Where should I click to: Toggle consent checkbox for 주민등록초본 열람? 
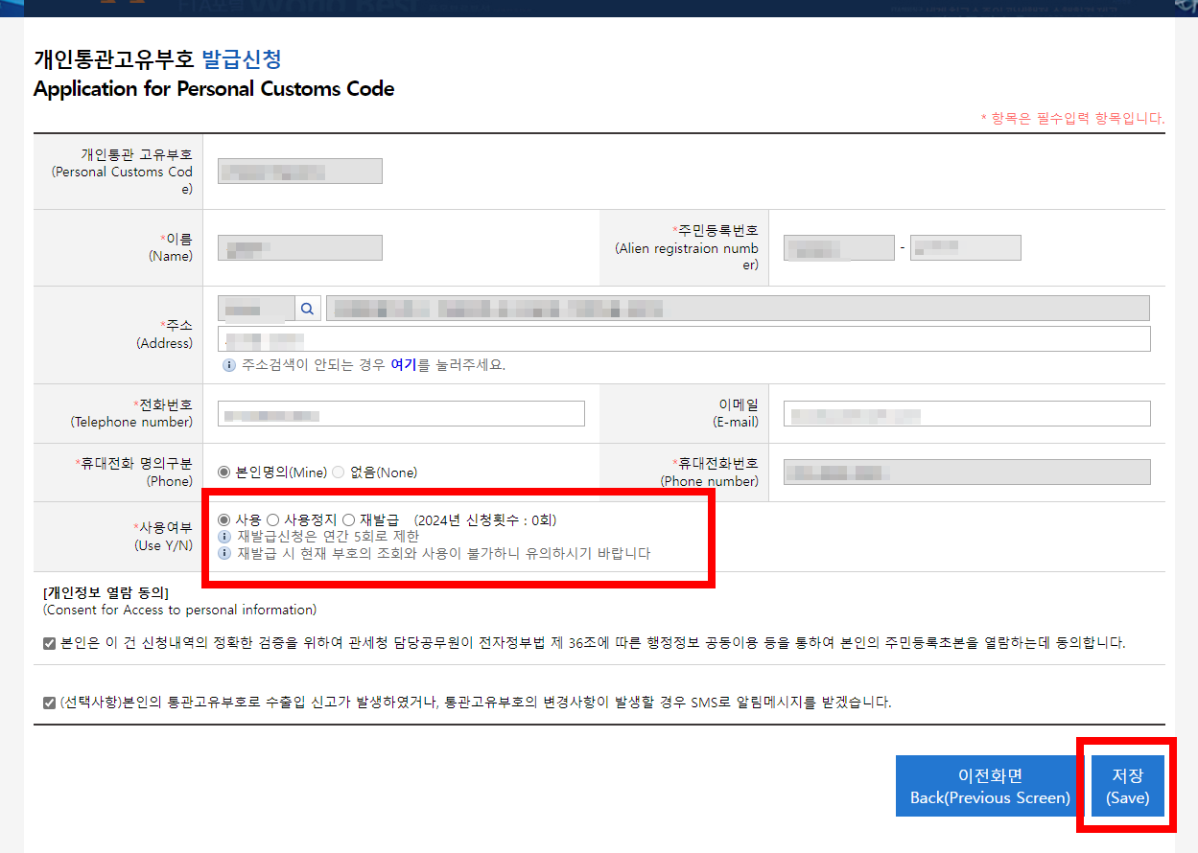(x=49, y=643)
